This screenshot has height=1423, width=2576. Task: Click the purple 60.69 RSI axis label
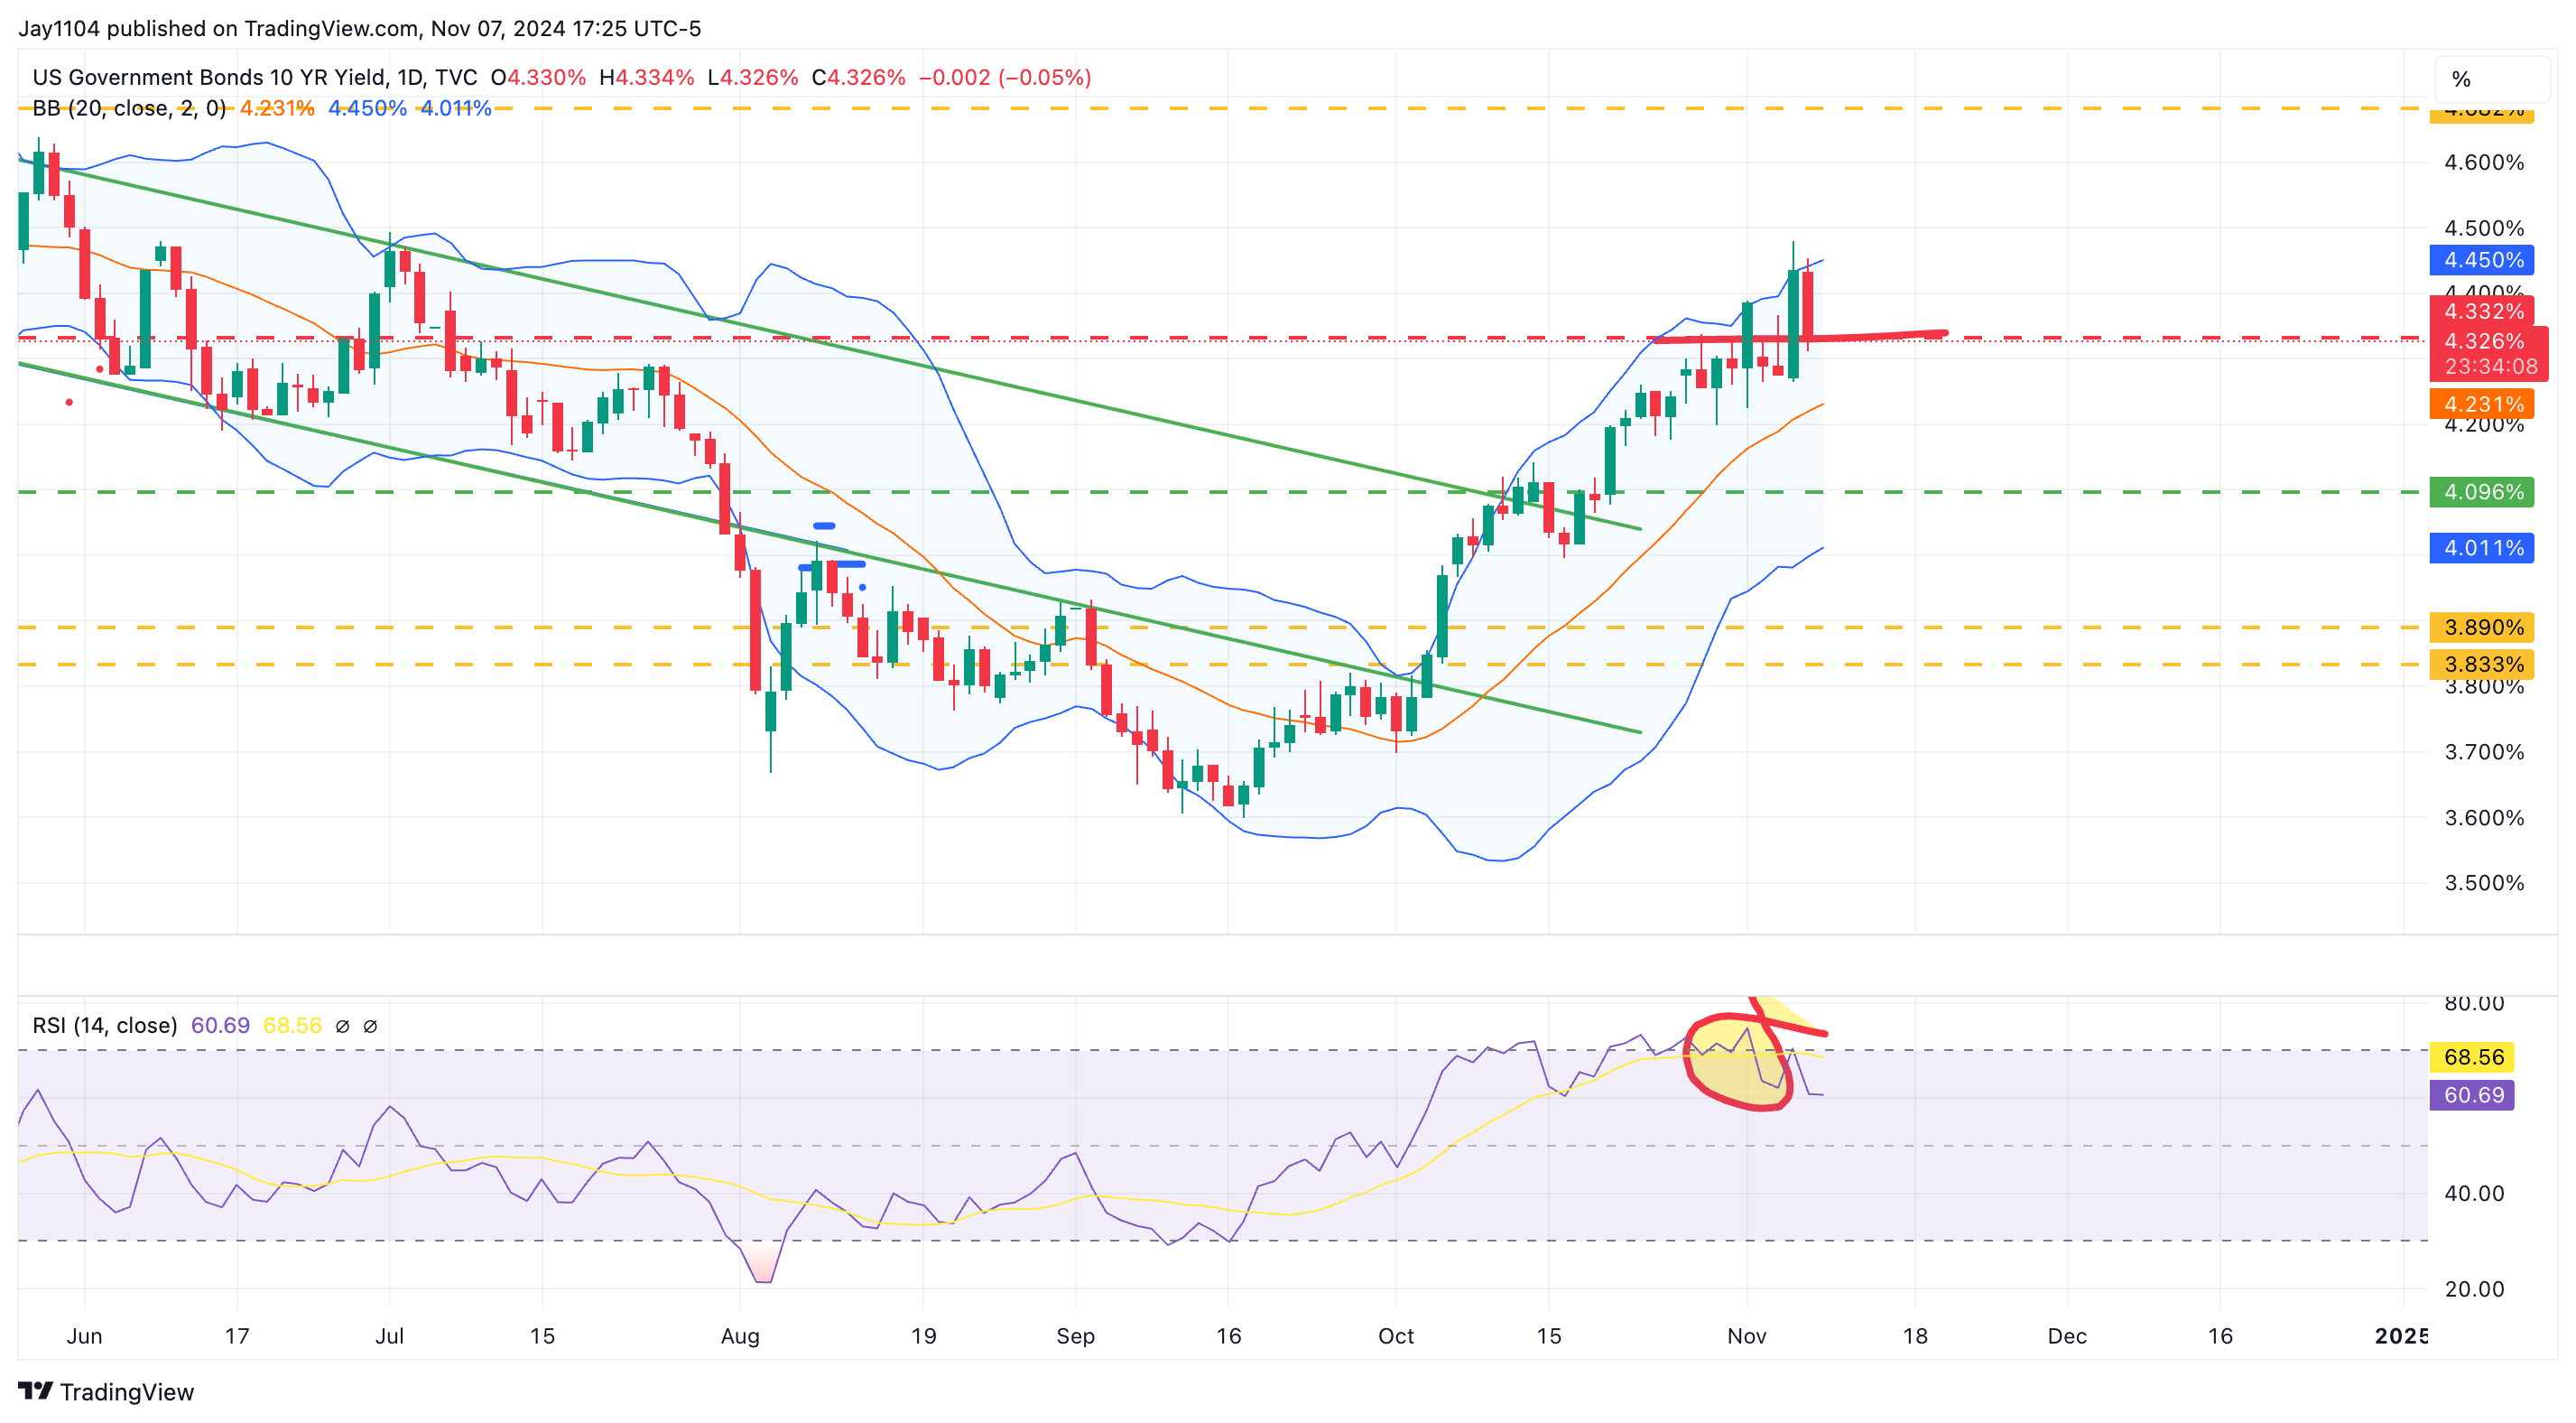coord(2472,1094)
